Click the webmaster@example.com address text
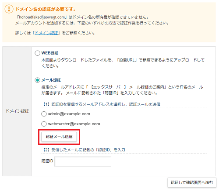The width and height of the screenshot is (219, 192). (74, 124)
